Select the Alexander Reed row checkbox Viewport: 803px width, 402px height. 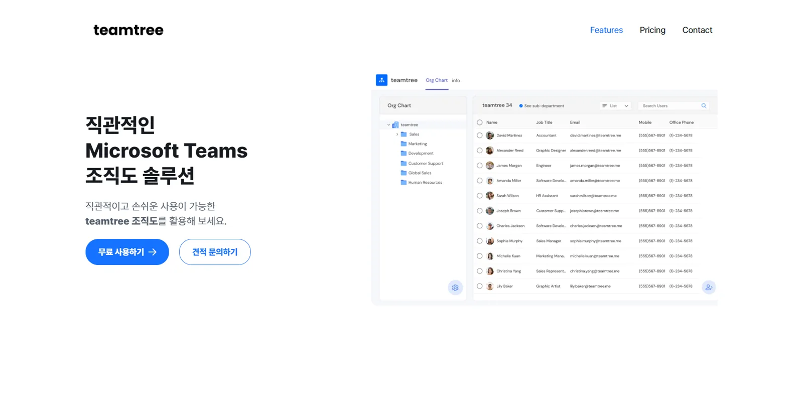pos(480,151)
